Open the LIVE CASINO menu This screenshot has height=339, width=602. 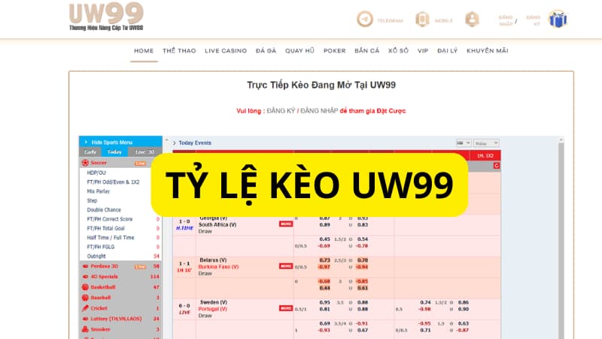point(226,50)
